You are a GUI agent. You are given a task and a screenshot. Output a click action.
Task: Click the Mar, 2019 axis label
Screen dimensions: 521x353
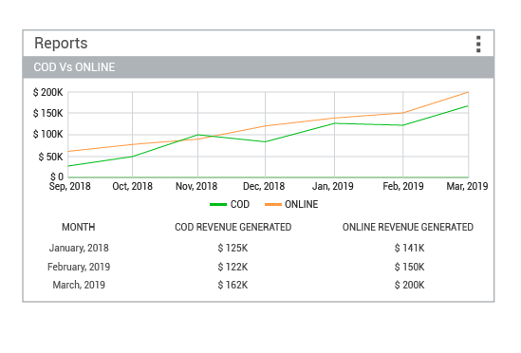tap(467, 186)
